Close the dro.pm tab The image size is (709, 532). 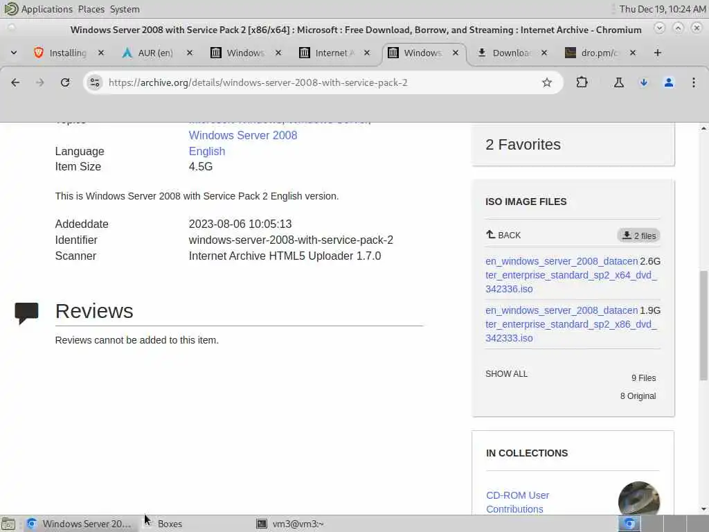[633, 53]
